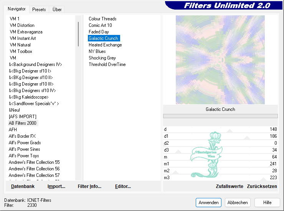284x211 pixels.
Task: Pick the Colour Threads filter
Action: [x=102, y=19]
